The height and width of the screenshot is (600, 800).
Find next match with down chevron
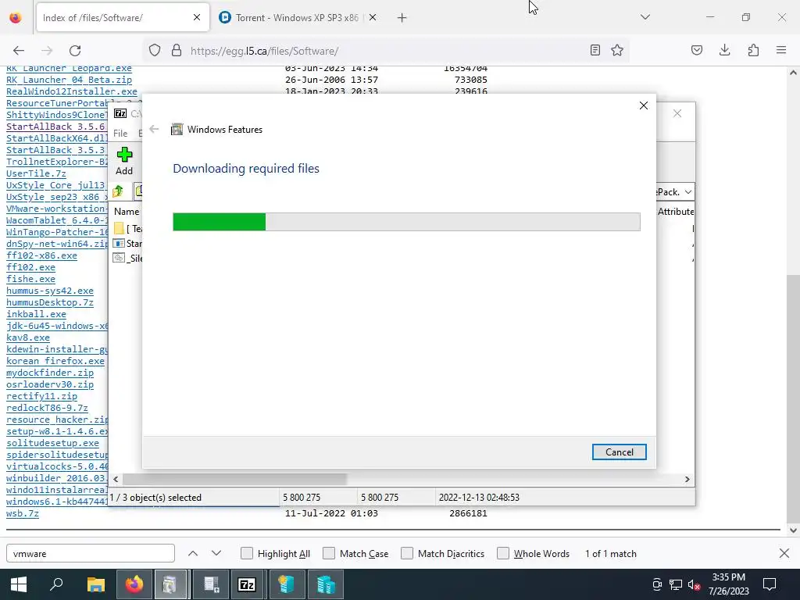click(x=216, y=554)
